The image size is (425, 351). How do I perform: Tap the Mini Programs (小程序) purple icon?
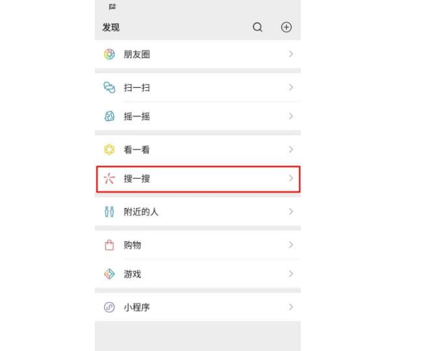click(109, 307)
